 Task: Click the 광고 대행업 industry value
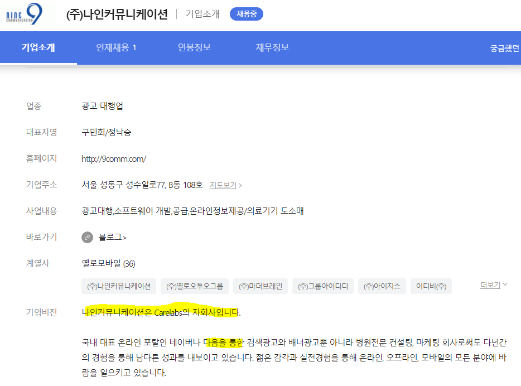click(102, 106)
